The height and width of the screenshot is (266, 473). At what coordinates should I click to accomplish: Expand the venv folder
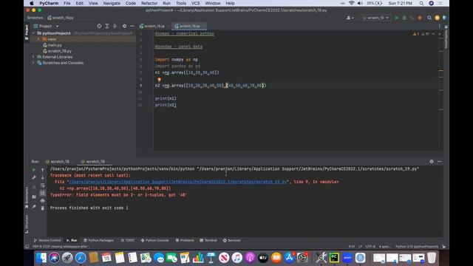(38, 39)
